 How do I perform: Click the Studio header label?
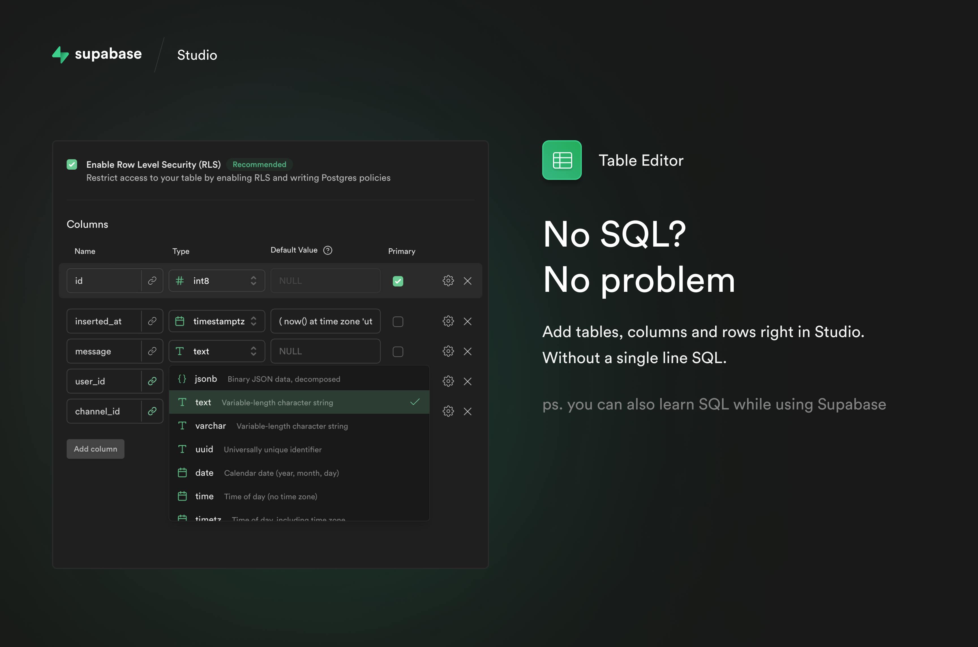click(x=197, y=55)
